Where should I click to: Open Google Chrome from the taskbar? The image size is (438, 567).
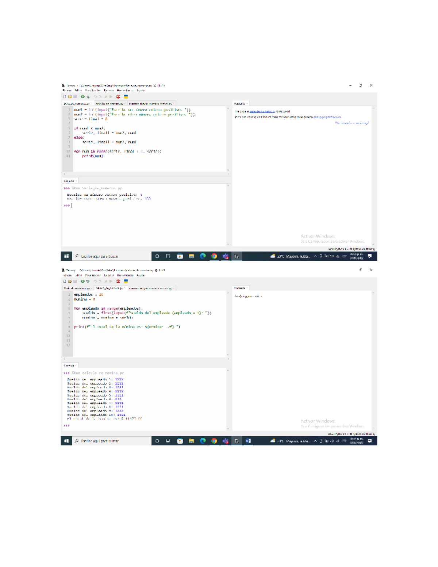pyautogui.click(x=214, y=256)
